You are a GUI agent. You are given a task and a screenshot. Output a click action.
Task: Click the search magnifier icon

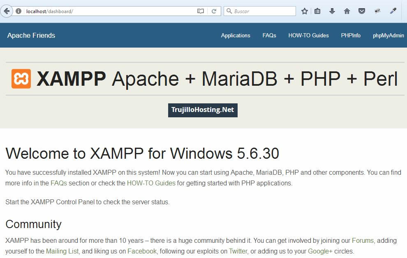point(229,11)
